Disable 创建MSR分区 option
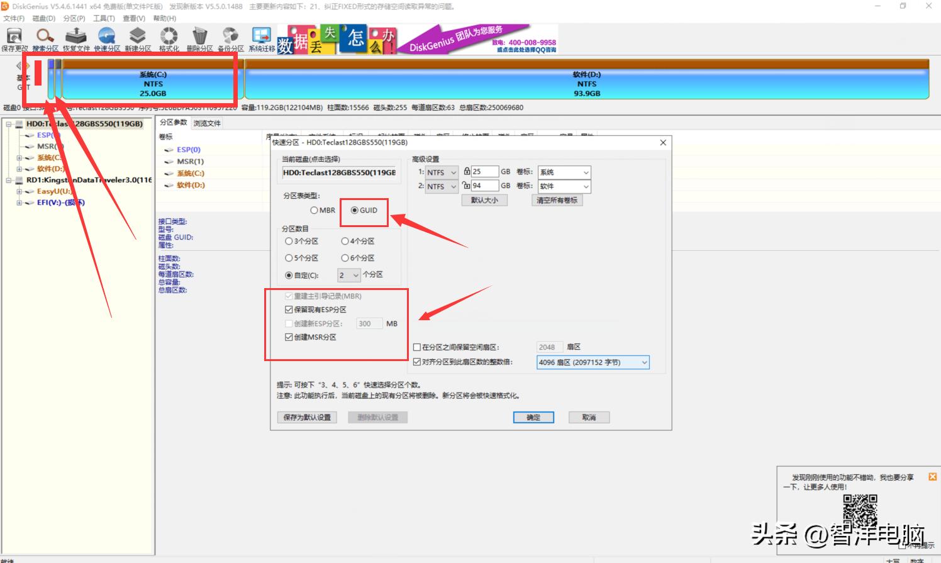This screenshot has width=941, height=563. pyautogui.click(x=289, y=337)
